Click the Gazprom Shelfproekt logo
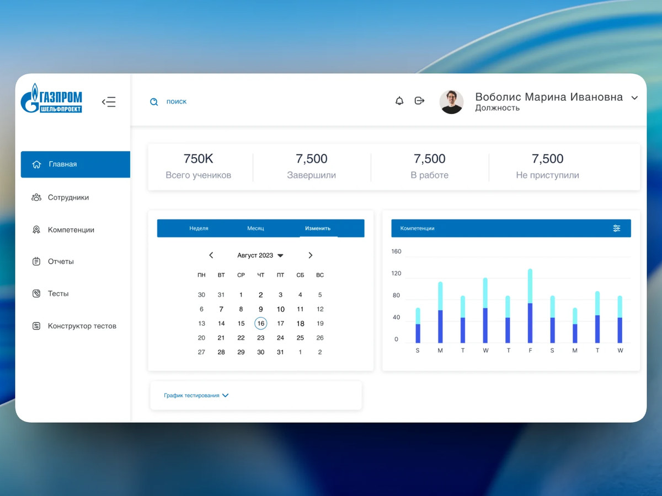 [51, 99]
